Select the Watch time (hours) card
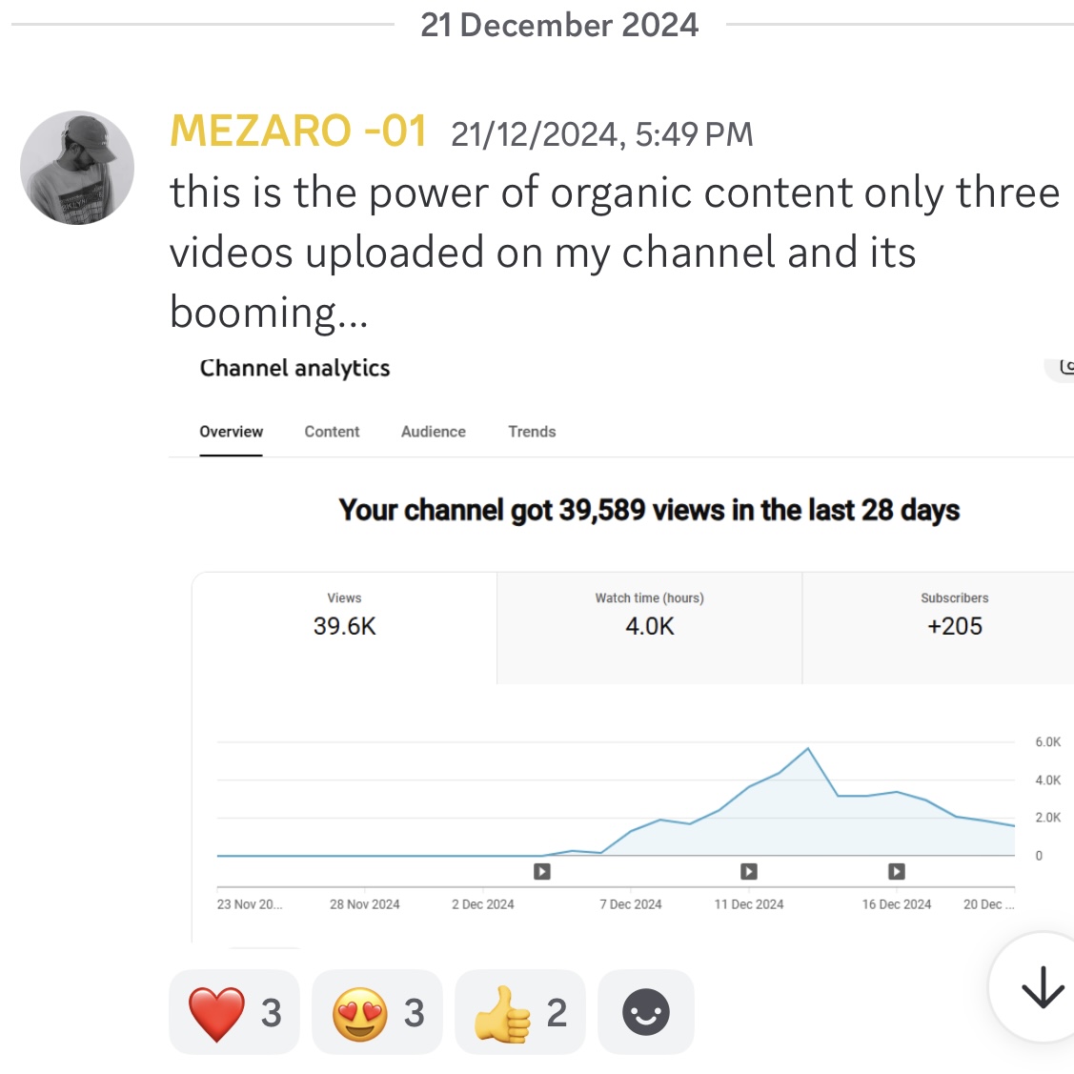 tap(649, 628)
